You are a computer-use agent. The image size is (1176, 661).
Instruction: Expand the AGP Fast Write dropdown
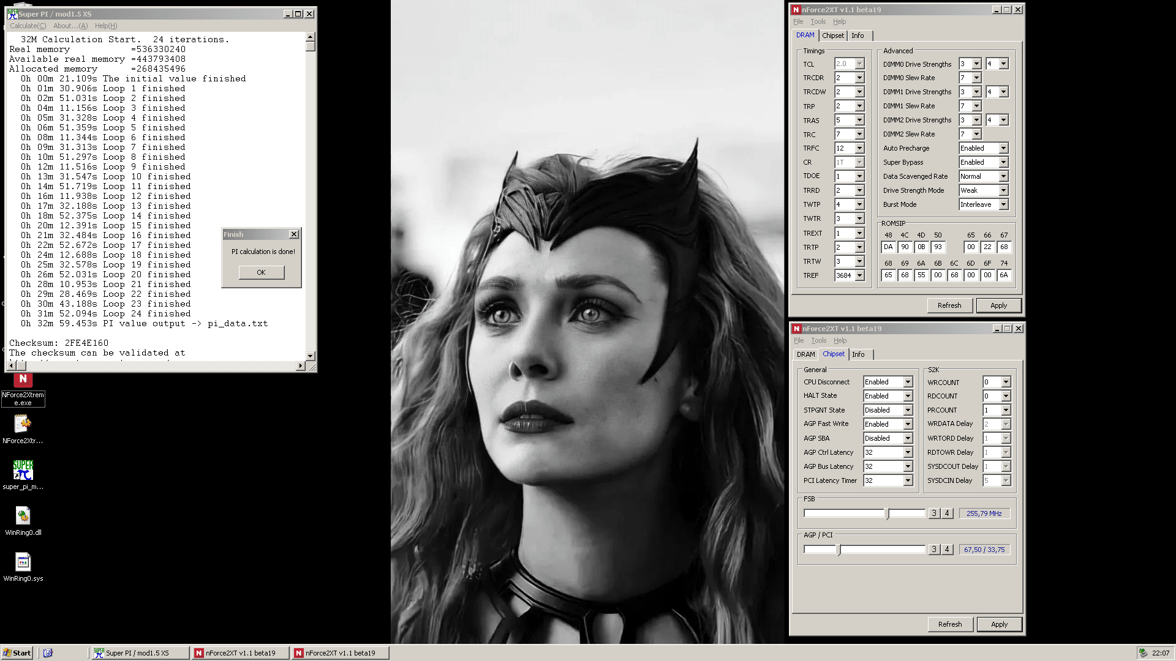coord(908,424)
